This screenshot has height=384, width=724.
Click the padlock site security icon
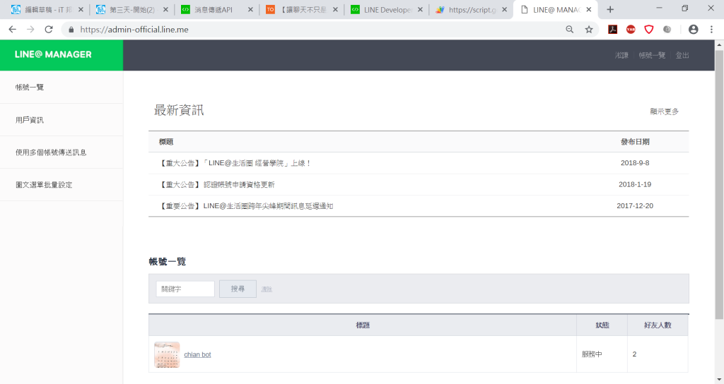[x=71, y=30]
